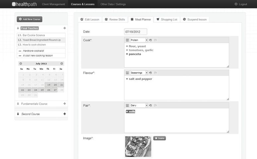The height and width of the screenshot is (159, 257).
Task: Click undo icon in Flavour editor toolbar
Action: tap(150, 73)
